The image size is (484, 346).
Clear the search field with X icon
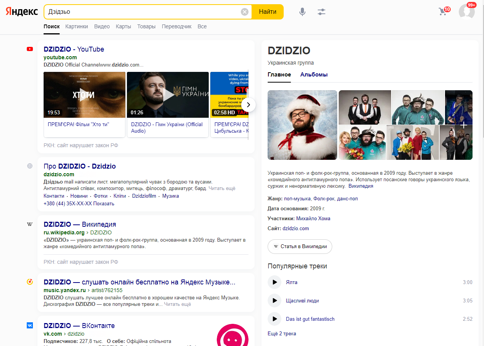(x=245, y=12)
